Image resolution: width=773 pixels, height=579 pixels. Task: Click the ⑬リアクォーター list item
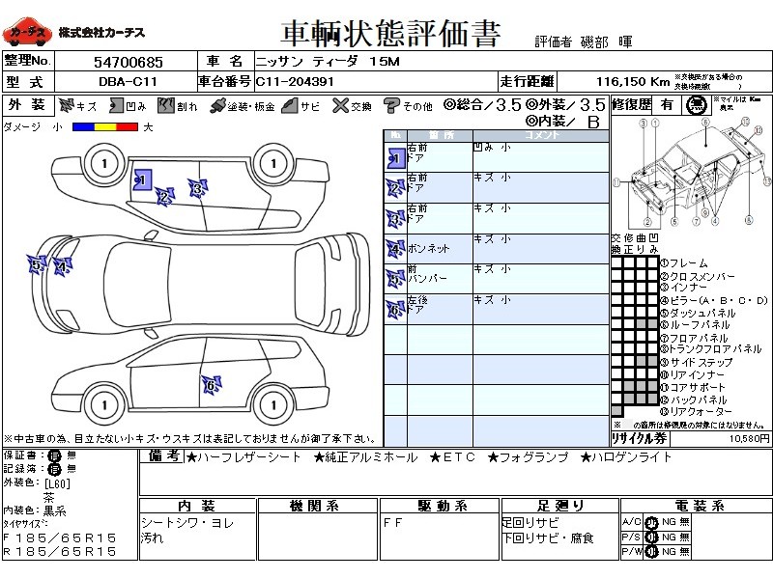point(697,412)
